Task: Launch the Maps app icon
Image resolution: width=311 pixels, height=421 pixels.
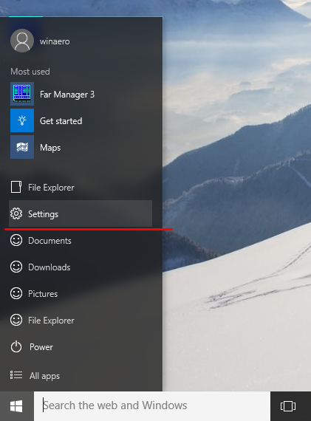Action: click(x=22, y=147)
